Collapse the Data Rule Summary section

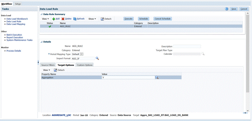(x=41, y=14)
